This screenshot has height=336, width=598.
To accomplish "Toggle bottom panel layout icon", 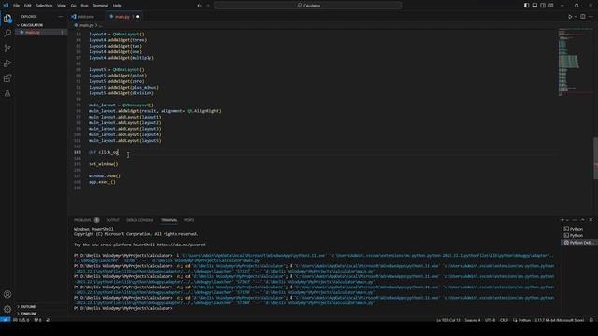I will [x=534, y=6].
